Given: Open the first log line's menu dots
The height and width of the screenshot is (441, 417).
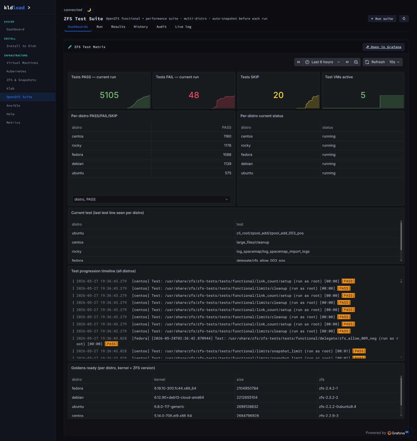Looking at the screenshot, I should (73, 281).
